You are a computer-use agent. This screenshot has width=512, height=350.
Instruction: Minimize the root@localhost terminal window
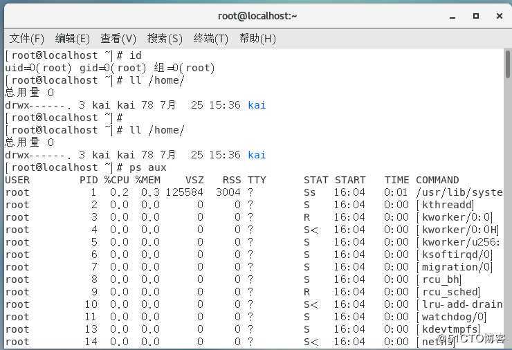coord(452,17)
